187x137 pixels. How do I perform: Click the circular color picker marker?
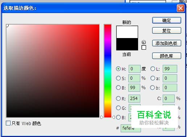pos(7,26)
